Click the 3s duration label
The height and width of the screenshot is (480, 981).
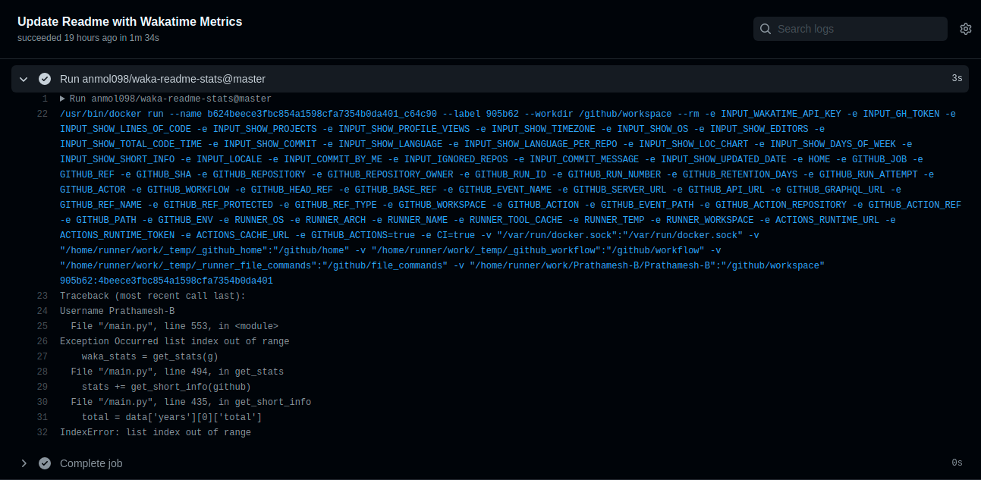[956, 78]
